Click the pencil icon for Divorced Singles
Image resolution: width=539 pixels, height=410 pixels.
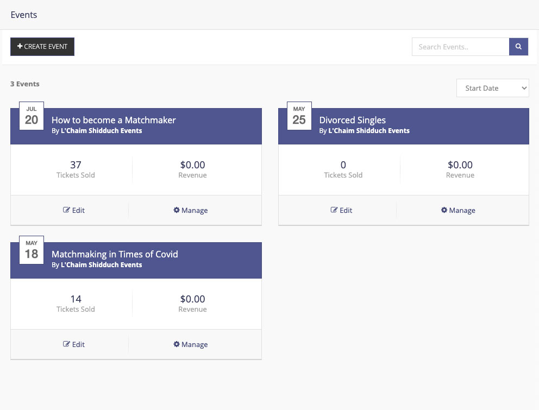(334, 210)
